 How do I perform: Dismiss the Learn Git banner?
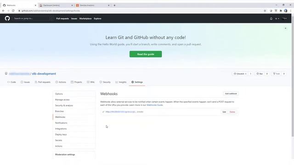285,28
